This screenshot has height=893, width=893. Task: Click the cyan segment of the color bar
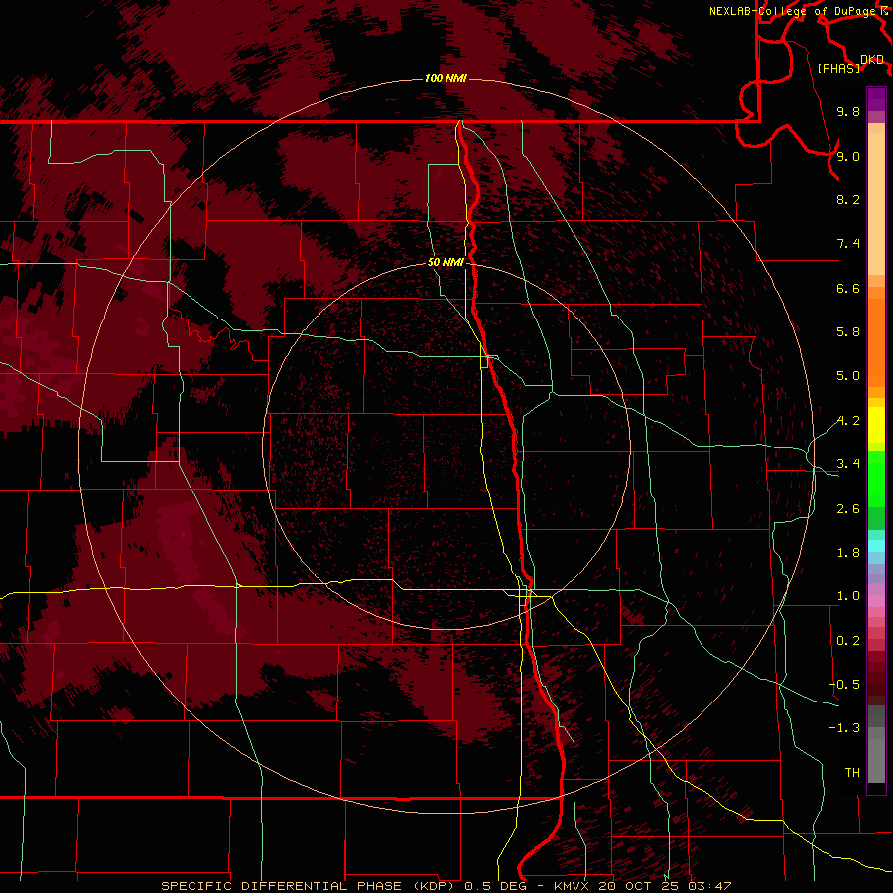click(x=876, y=546)
